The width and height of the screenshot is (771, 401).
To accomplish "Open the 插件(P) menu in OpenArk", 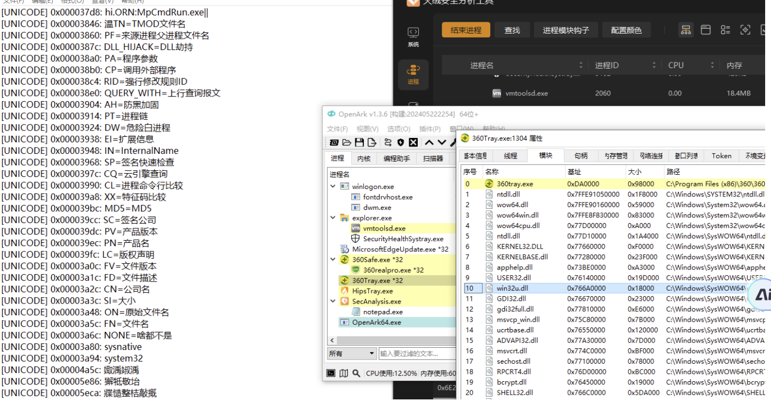I will point(430,129).
